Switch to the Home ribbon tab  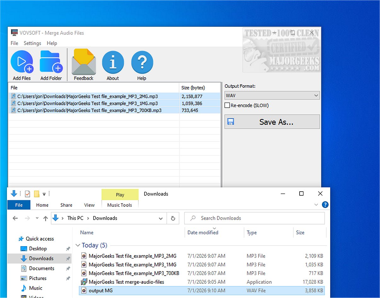point(42,205)
